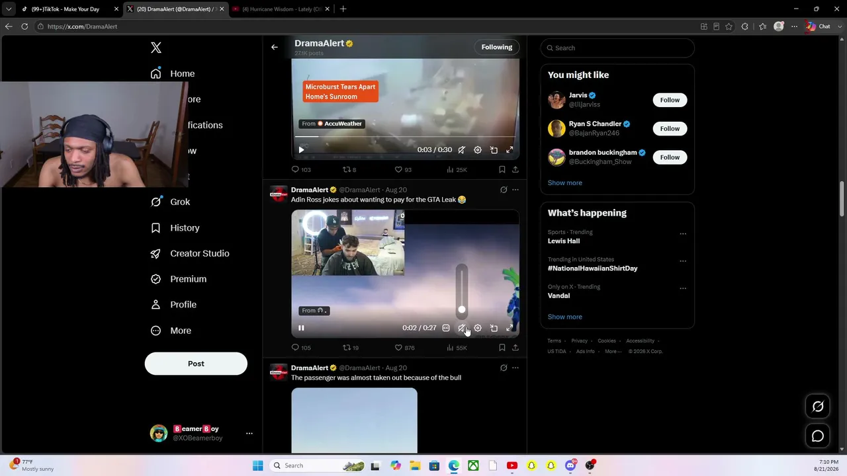Play the Microburst sunroom video

pyautogui.click(x=301, y=150)
